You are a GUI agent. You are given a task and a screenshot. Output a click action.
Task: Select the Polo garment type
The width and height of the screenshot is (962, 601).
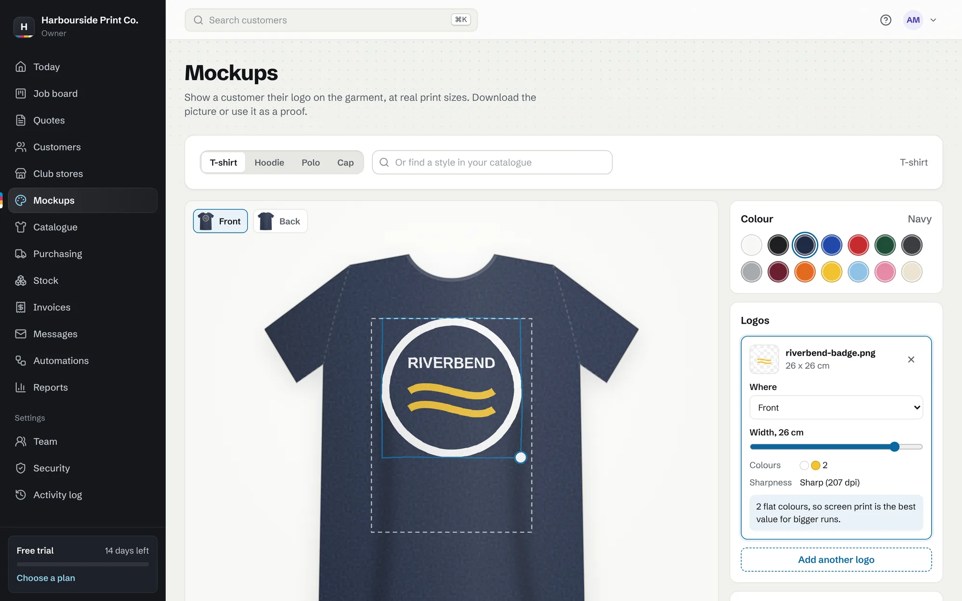[x=311, y=163]
